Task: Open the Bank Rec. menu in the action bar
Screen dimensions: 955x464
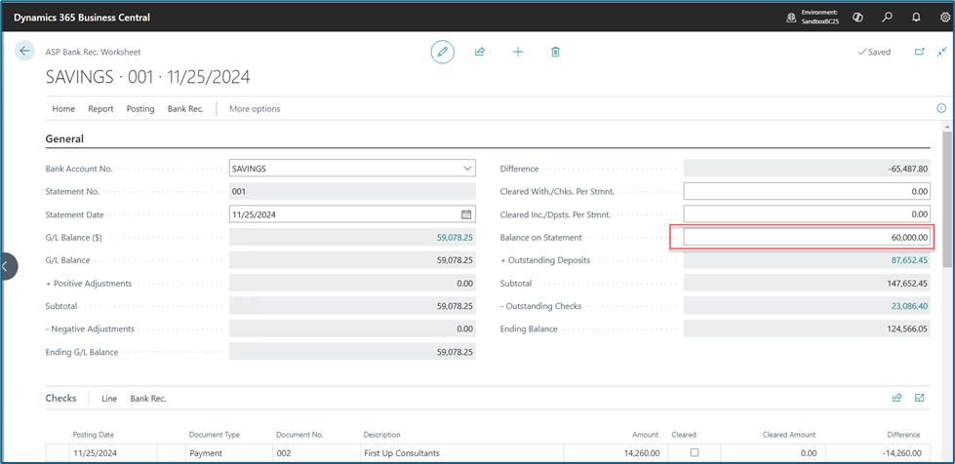Action: click(185, 108)
